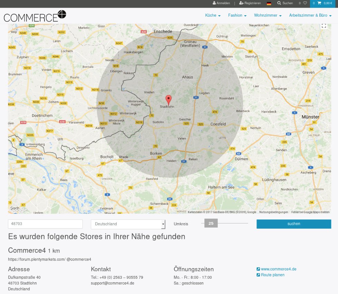Expand the Fashion menu
338x294 pixels.
click(237, 15)
